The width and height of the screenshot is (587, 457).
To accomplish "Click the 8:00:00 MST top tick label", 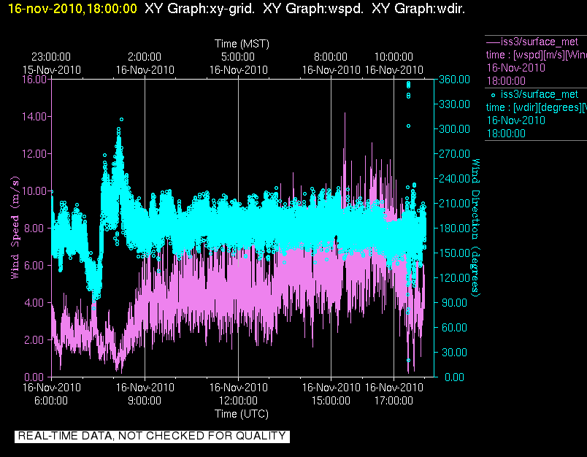I will pos(331,57).
